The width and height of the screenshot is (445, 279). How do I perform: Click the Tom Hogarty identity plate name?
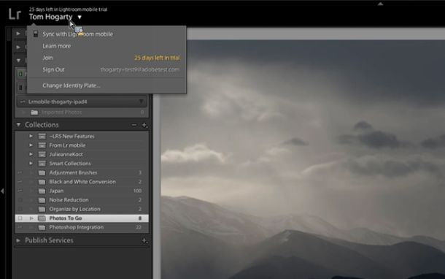click(50, 17)
